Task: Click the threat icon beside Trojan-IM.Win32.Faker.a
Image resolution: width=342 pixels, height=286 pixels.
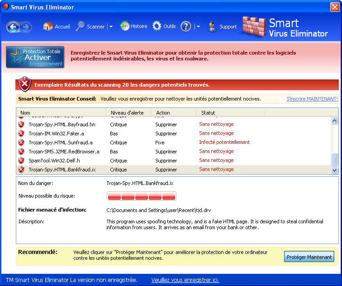Action: point(21,134)
